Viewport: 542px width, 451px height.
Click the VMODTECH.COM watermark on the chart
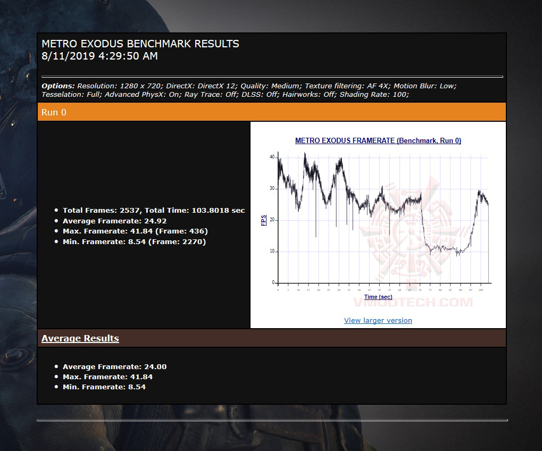(413, 302)
